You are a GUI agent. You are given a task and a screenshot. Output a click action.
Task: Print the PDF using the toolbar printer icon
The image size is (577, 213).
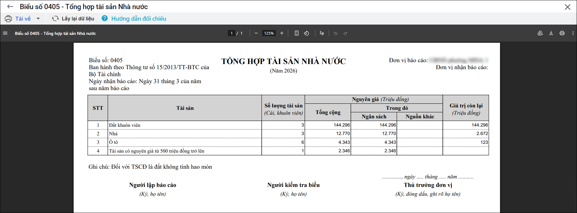[x=562, y=33]
